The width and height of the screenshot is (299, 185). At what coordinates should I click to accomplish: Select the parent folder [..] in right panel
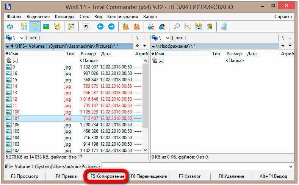(222, 61)
